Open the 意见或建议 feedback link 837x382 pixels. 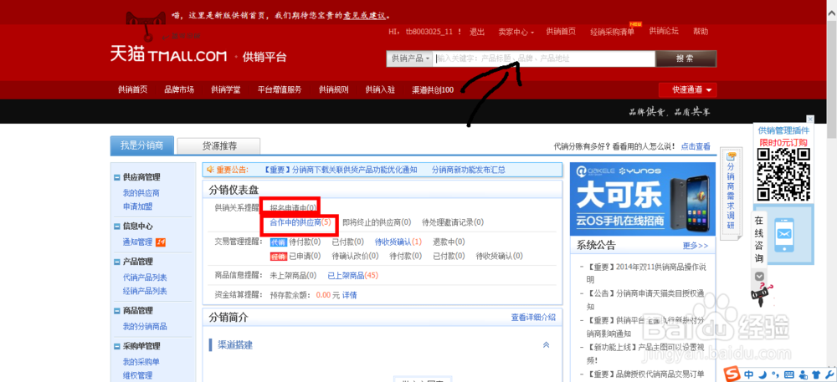364,15
